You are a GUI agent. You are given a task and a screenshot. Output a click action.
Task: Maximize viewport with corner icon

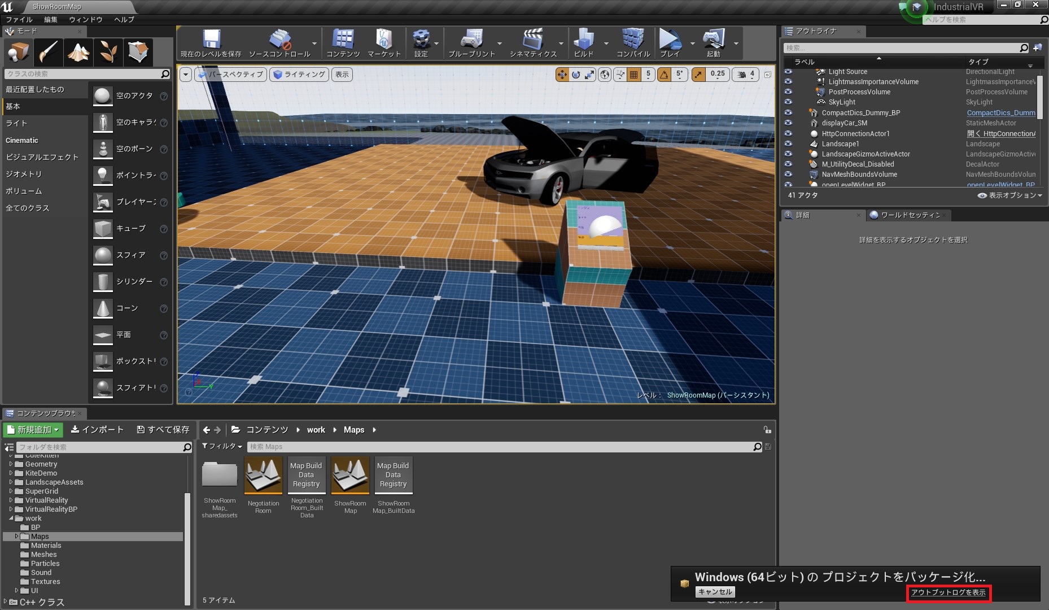[768, 75]
